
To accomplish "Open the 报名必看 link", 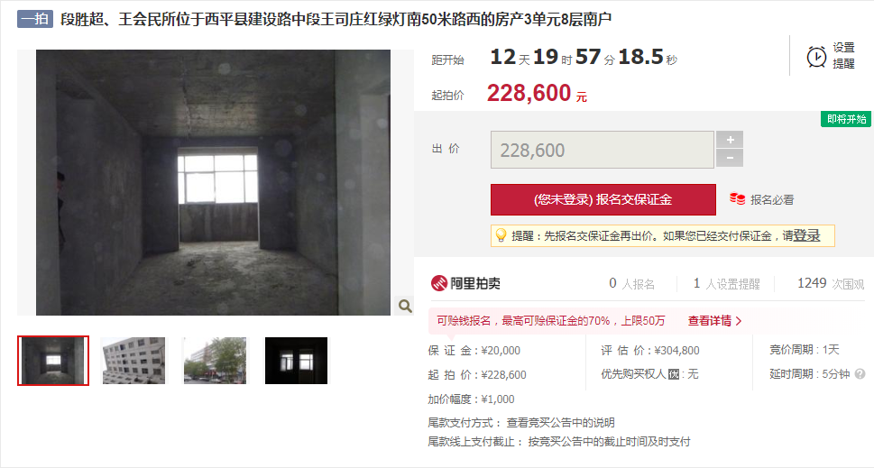I will tap(772, 199).
